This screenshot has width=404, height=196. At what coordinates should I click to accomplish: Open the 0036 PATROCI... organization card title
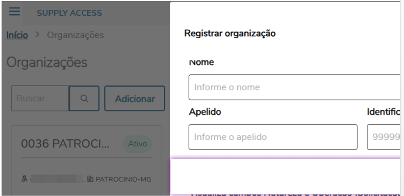pos(65,144)
